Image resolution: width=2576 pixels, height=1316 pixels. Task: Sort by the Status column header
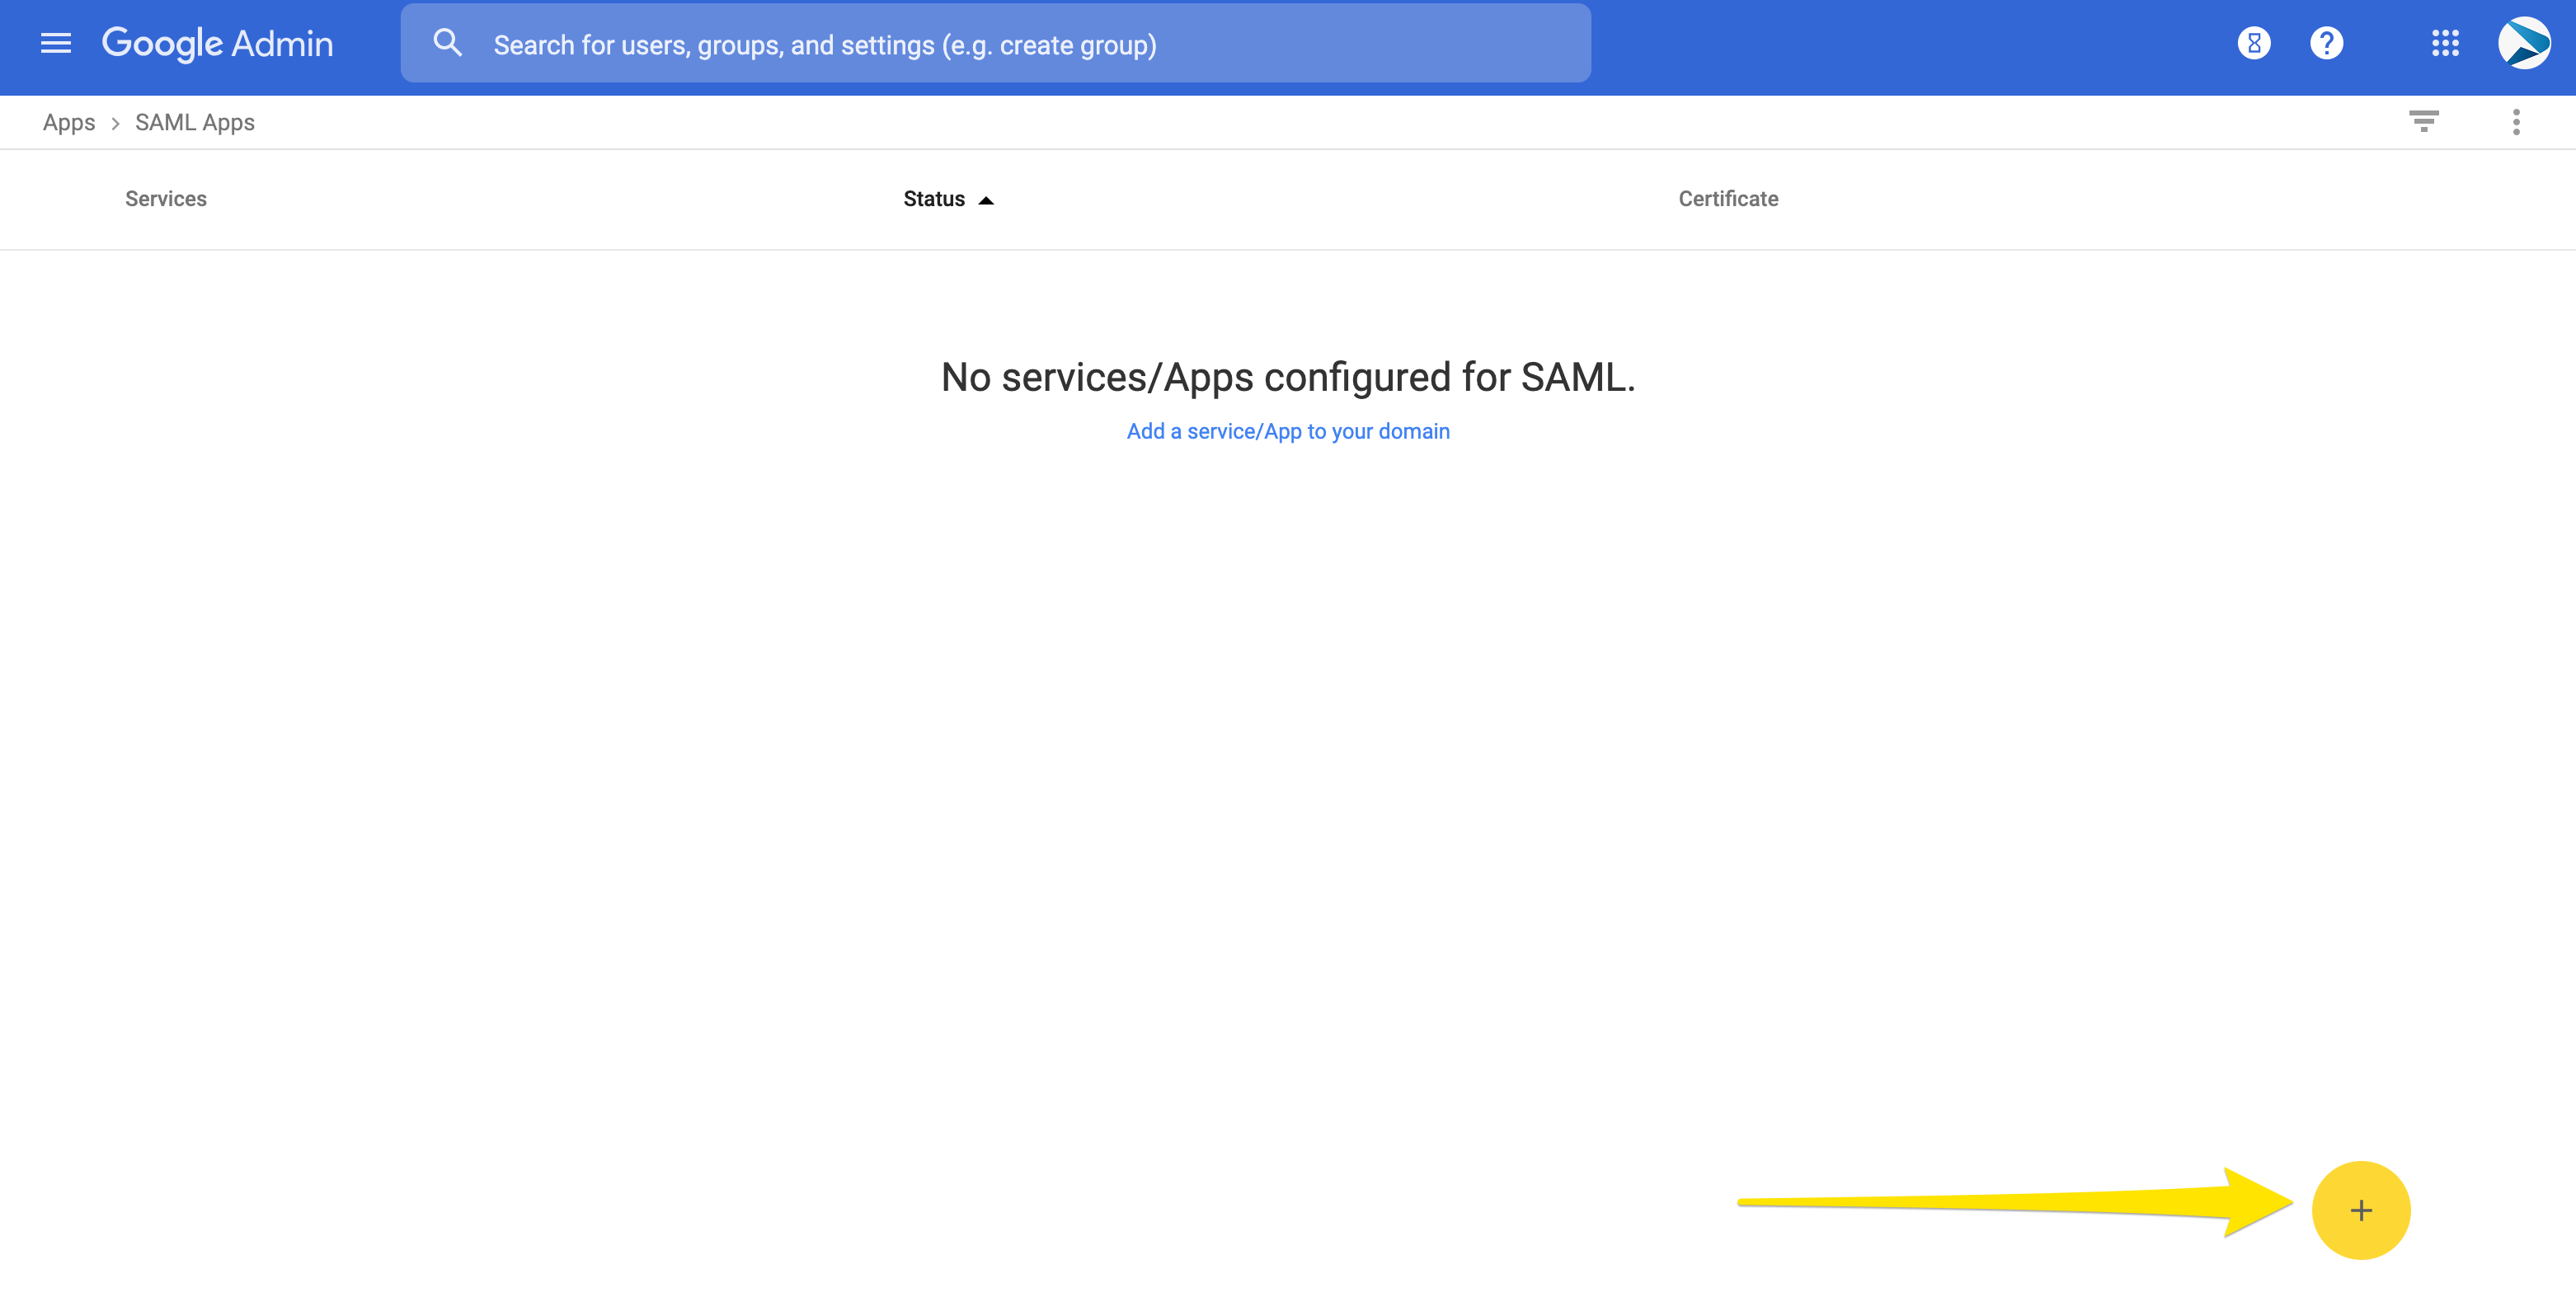pyautogui.click(x=934, y=199)
